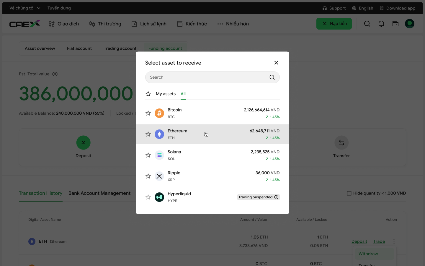The height and width of the screenshot is (266, 425).
Task: Click the Available / Locked column header
Action: [x=312, y=220]
